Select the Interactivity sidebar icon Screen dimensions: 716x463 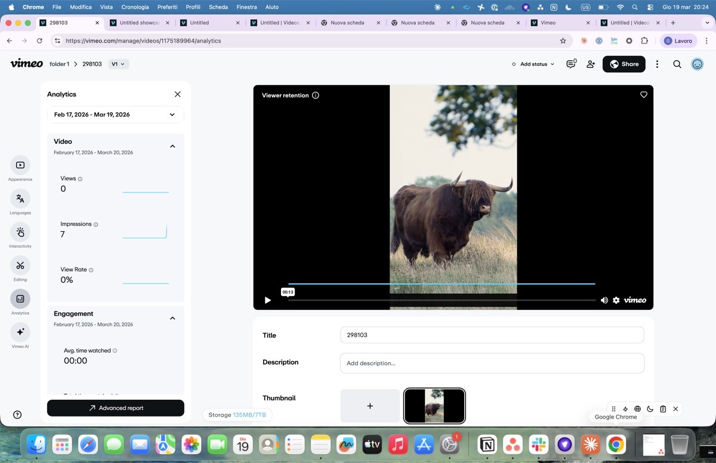20,232
